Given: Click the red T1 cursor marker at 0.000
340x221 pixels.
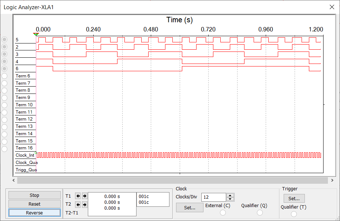Looking at the screenshot, I should pyautogui.click(x=36, y=34).
